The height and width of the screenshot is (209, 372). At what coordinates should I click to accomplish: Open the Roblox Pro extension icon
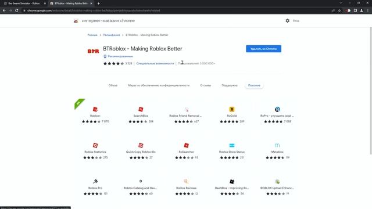click(95, 181)
